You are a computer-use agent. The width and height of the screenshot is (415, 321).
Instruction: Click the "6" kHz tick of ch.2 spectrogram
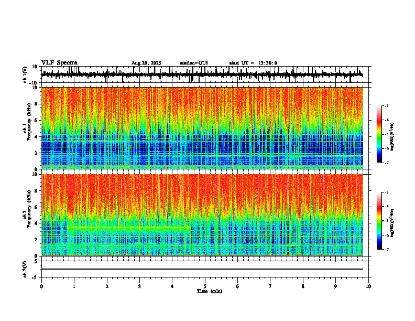point(37,207)
